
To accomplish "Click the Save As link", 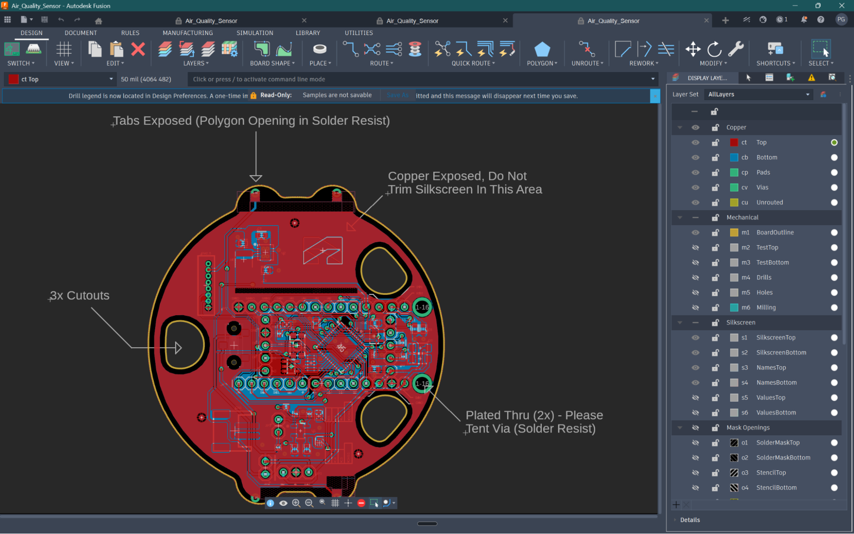I will point(397,95).
